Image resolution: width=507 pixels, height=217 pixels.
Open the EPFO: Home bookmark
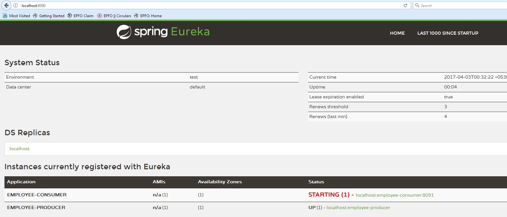click(x=148, y=16)
